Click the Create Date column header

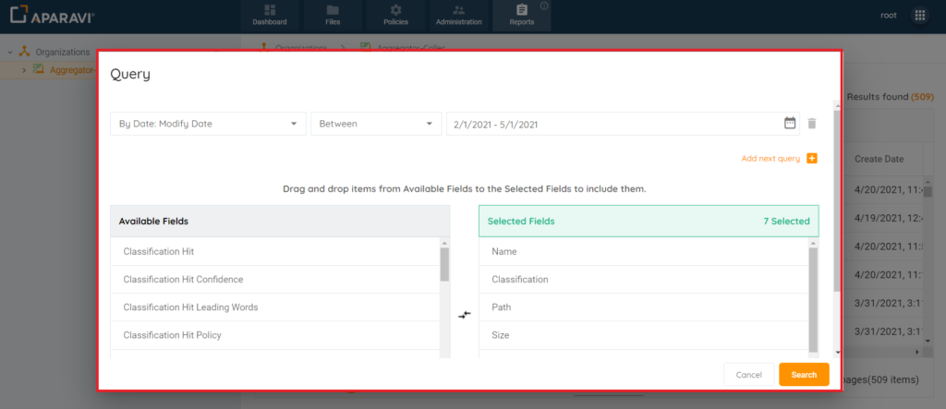[x=879, y=159]
